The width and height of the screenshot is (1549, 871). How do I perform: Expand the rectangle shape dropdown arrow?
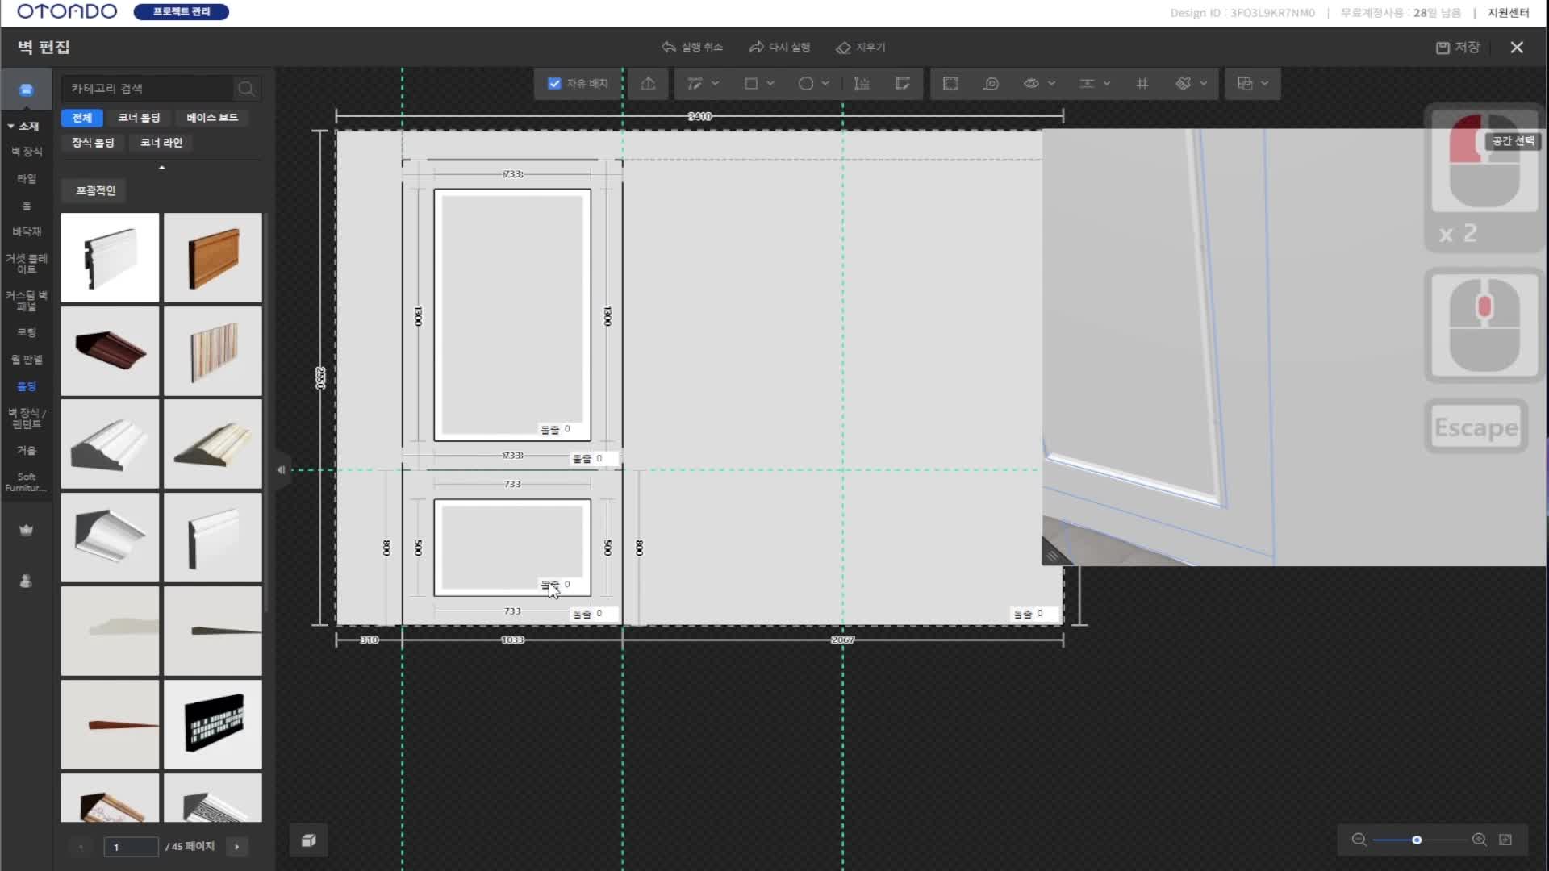(x=770, y=83)
